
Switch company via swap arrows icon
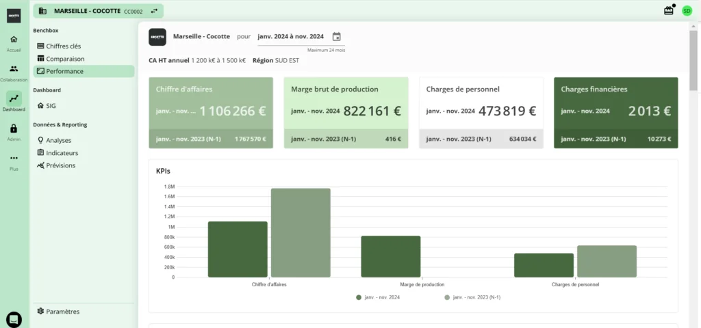point(154,10)
